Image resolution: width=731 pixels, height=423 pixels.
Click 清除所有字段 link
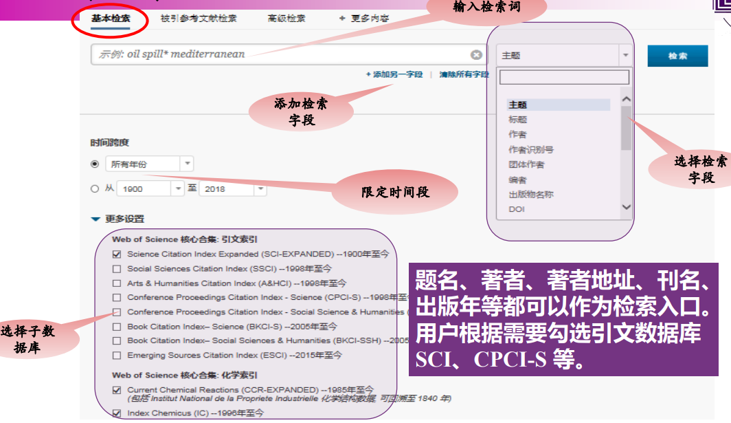464,74
